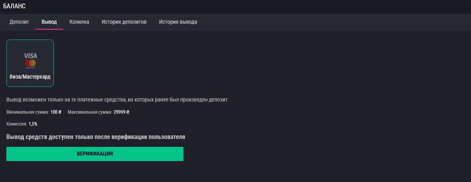Open the Депозит tab
This screenshot has width=471, height=182.
pos(19,22)
